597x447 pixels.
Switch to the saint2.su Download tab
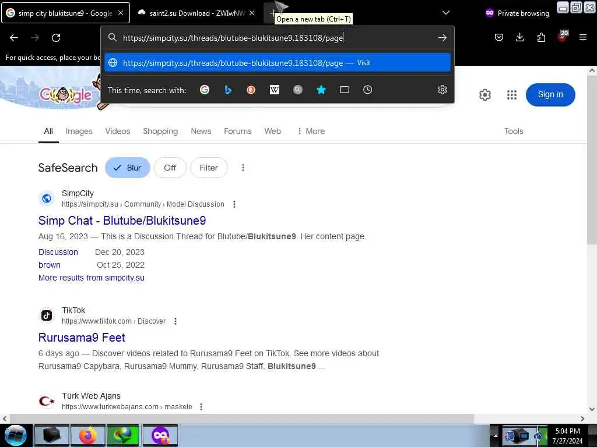[196, 13]
